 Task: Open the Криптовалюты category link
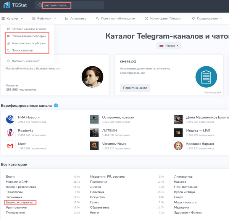coord(18,207)
